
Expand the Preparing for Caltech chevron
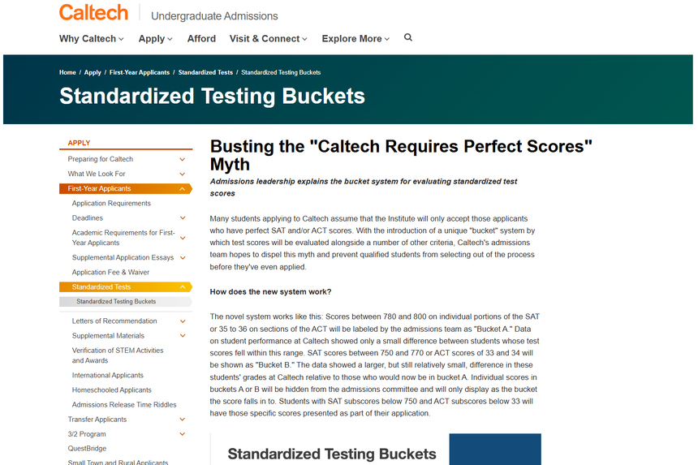(x=183, y=160)
